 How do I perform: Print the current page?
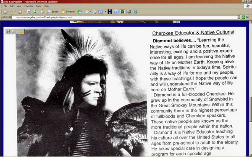[94, 12]
